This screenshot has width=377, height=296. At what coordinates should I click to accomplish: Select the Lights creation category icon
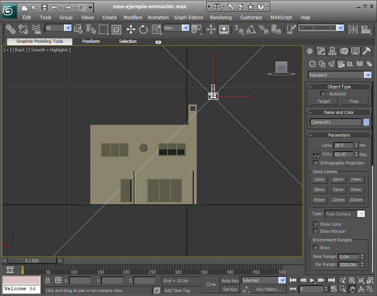[332, 63]
